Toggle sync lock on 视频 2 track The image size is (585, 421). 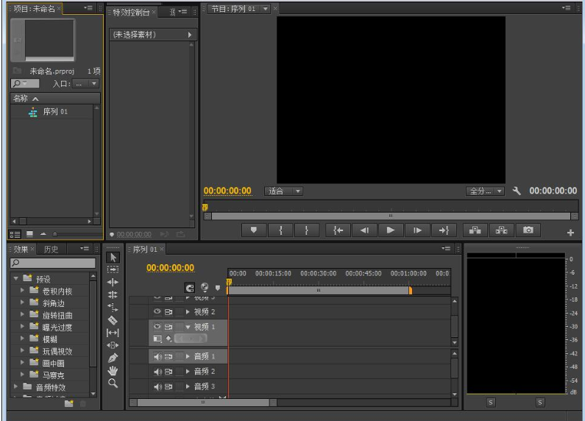tap(169, 311)
